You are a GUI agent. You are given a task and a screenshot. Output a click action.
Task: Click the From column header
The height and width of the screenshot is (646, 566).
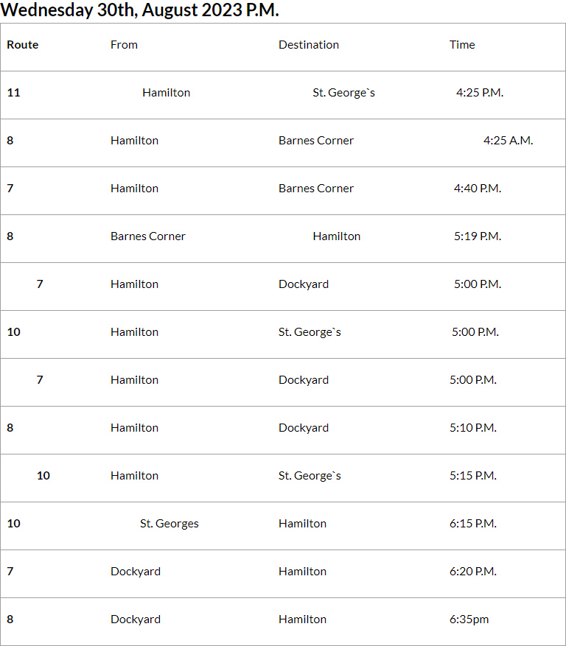pyautogui.click(x=124, y=45)
